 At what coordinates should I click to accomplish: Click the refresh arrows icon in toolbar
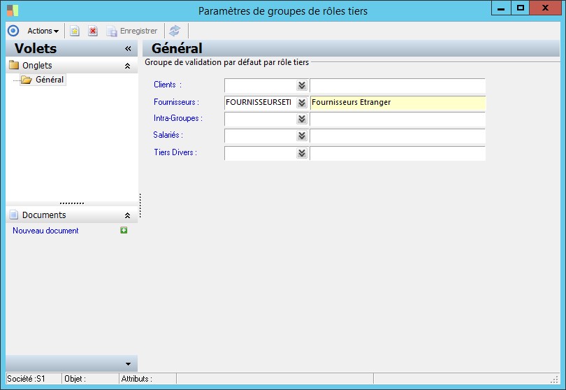[175, 31]
